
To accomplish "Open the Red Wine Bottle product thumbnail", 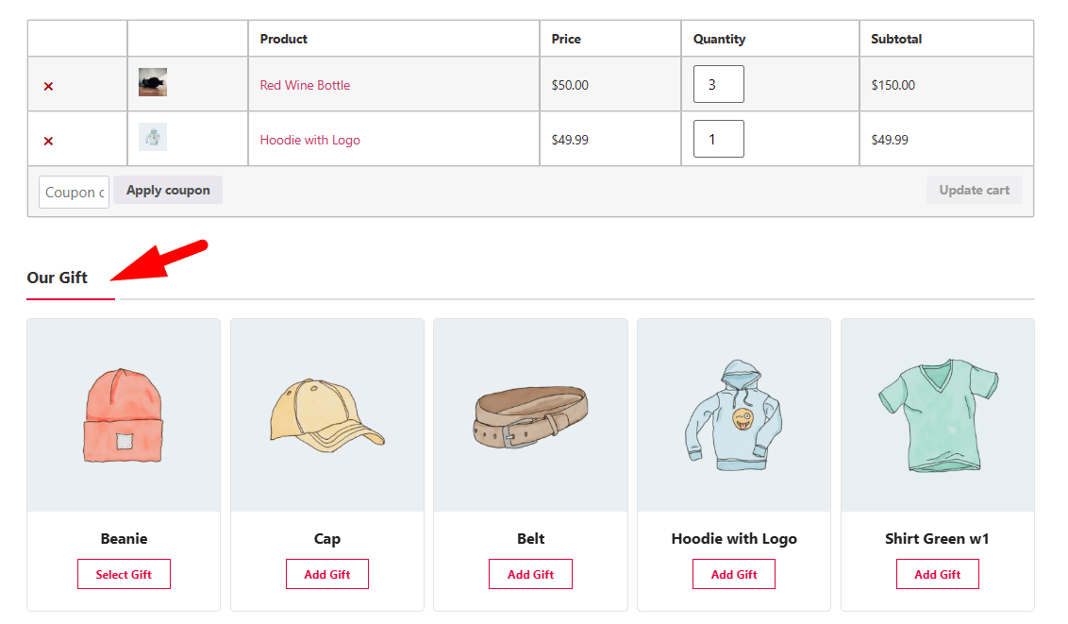I will coord(152,82).
